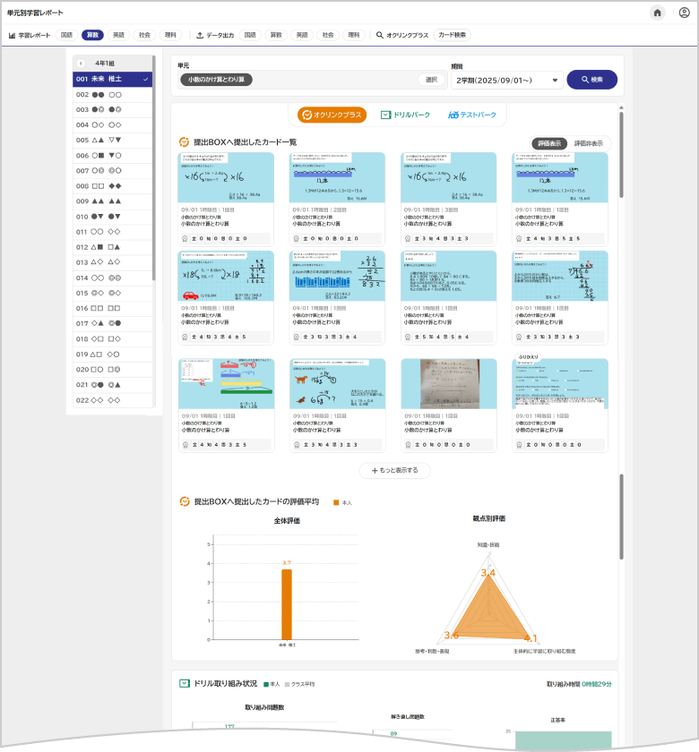The width and height of the screenshot is (699, 752).
Task: Collapse the 4年1組 class list arrow
Action: (81, 64)
